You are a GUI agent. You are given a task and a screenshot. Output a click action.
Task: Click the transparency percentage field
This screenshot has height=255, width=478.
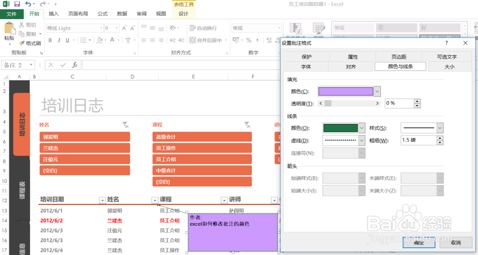pyautogui.click(x=399, y=103)
